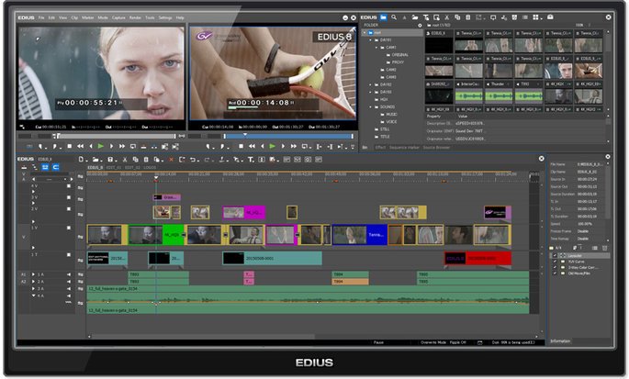Click the folder icon in Bin toolbar
Image resolution: width=629 pixels, height=379 pixels.
point(383,17)
